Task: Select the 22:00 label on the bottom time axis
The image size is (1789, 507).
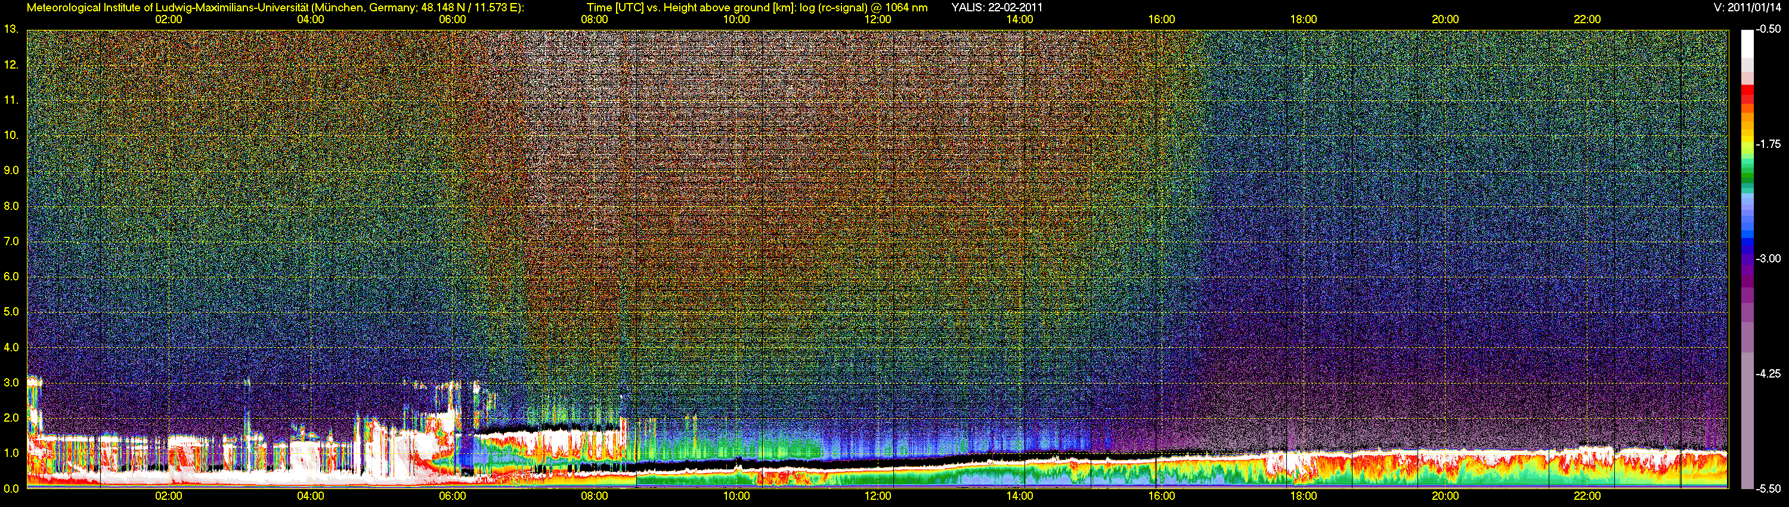Action: [1587, 497]
